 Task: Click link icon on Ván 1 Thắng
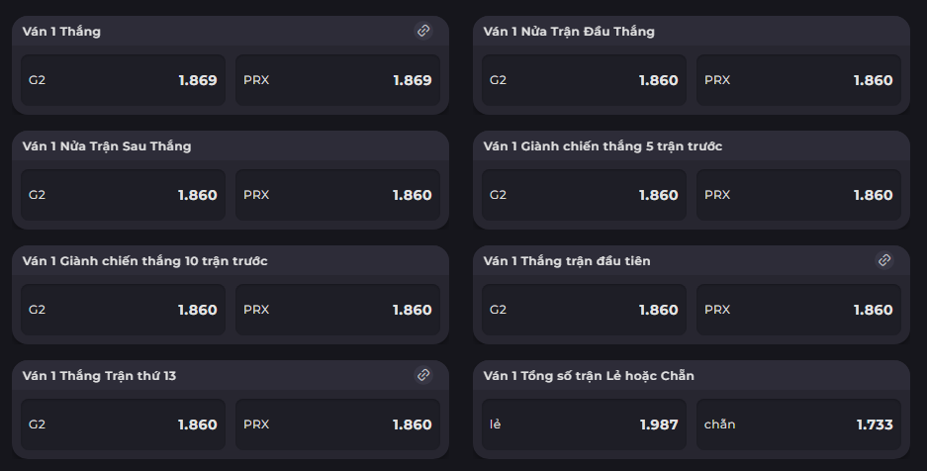pos(423,31)
